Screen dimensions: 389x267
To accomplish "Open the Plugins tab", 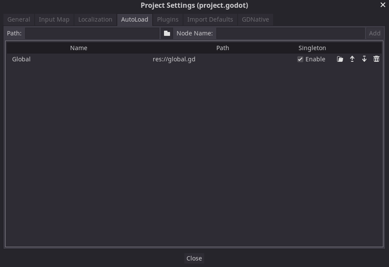I will [x=168, y=19].
